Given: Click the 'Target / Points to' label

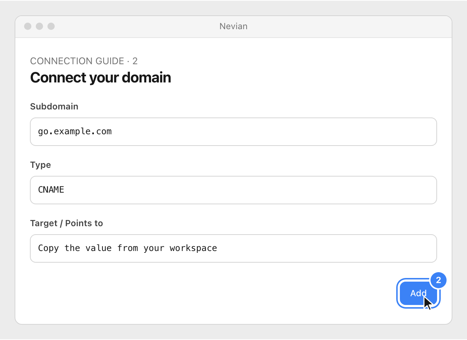Looking at the screenshot, I should tap(67, 223).
